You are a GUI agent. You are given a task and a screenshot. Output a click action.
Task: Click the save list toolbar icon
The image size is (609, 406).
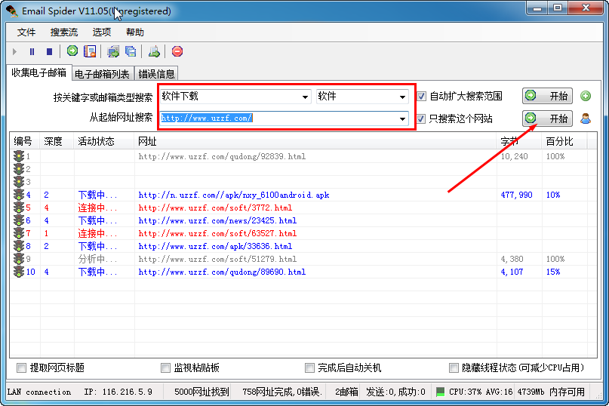pos(90,51)
